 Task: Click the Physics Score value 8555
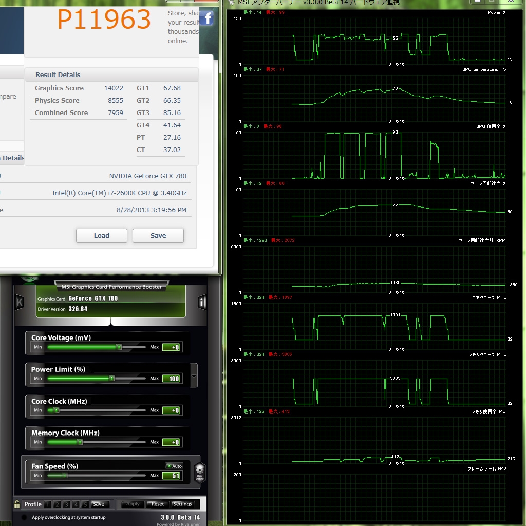tap(116, 101)
